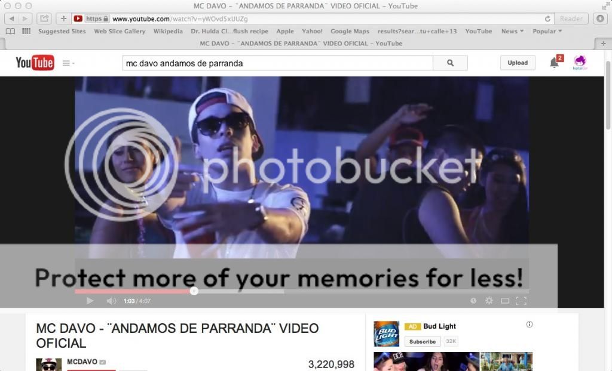The image size is (612, 371).
Task: Open the Dr. Hulda Cl...flush recipe bookmark
Action: point(229,31)
